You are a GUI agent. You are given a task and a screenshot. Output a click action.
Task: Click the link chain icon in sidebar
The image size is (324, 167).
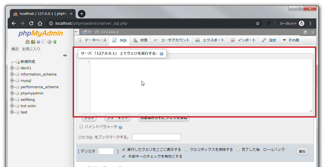tap(65, 55)
